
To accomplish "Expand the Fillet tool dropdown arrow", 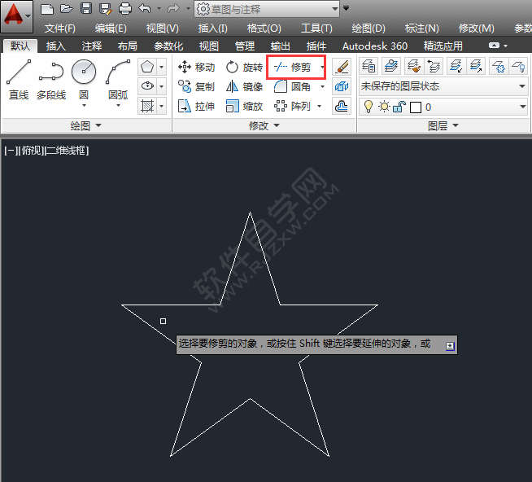I will [x=322, y=87].
